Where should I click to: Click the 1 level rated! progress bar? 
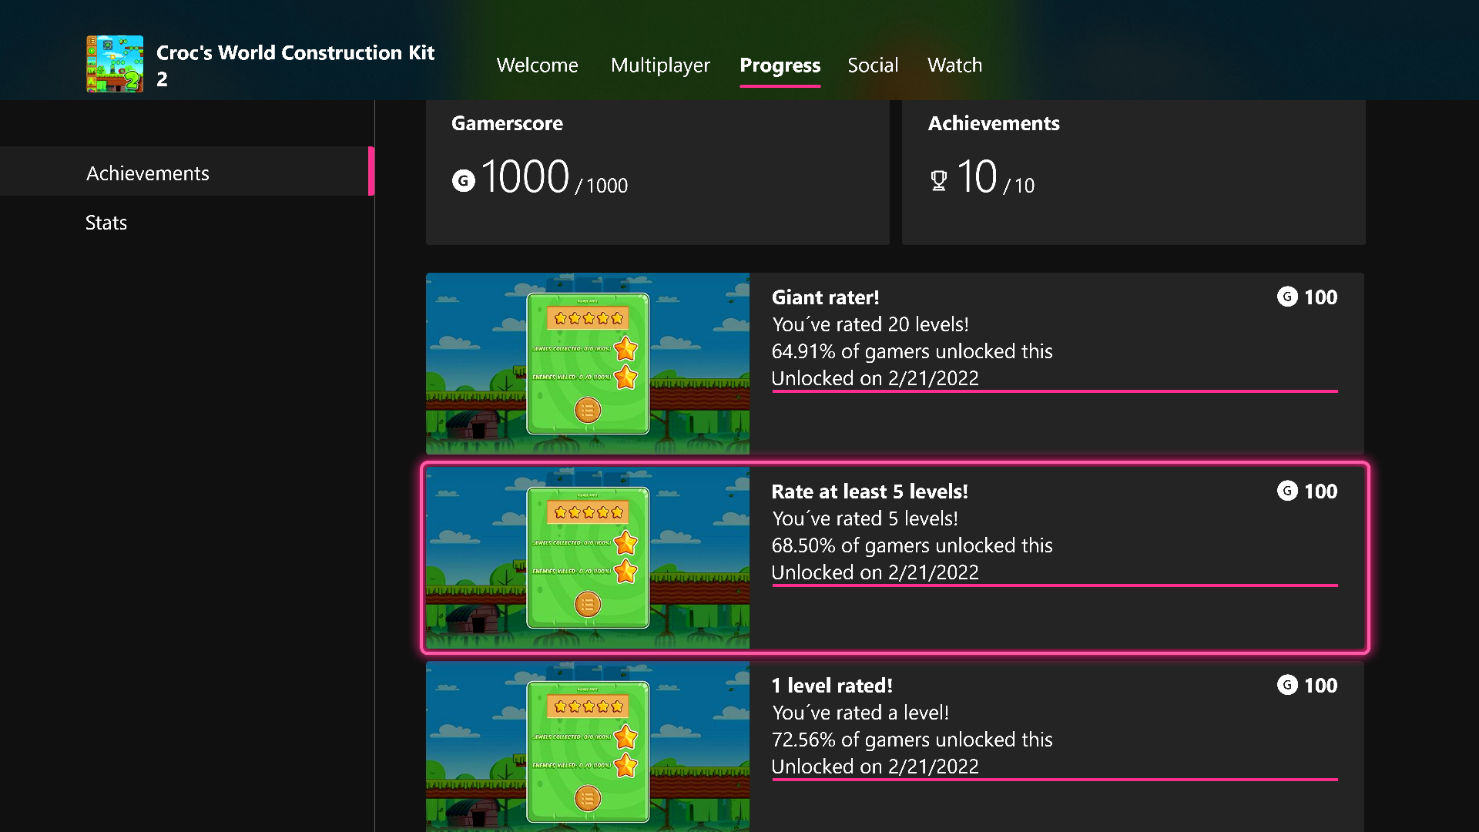(1055, 780)
